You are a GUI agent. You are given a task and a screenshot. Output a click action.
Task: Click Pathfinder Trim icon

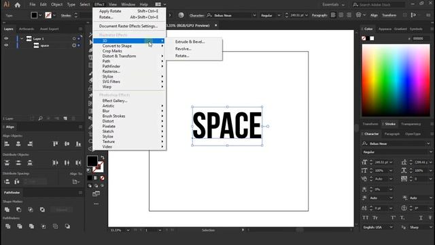click(20, 226)
